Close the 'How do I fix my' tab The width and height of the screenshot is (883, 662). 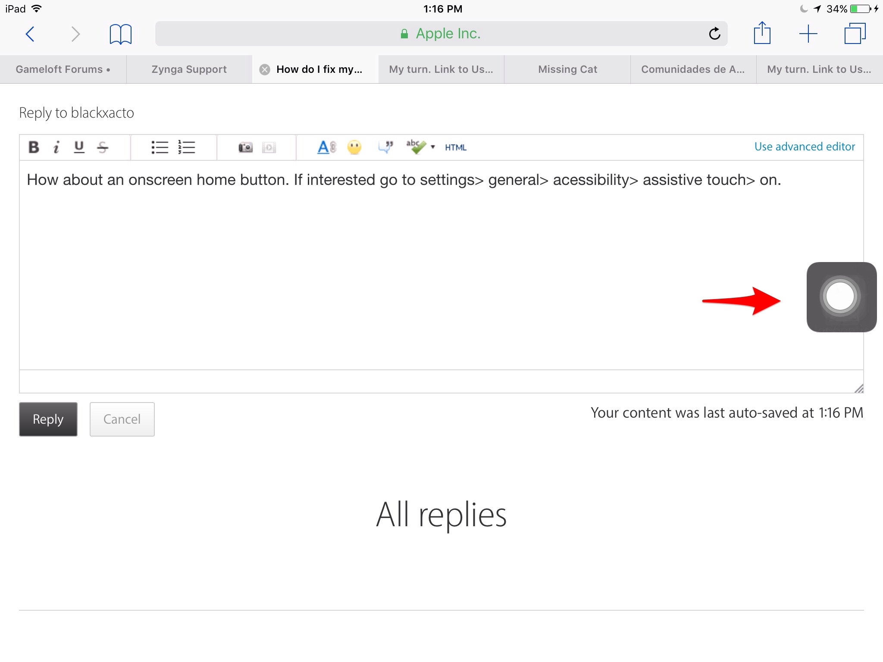point(265,69)
